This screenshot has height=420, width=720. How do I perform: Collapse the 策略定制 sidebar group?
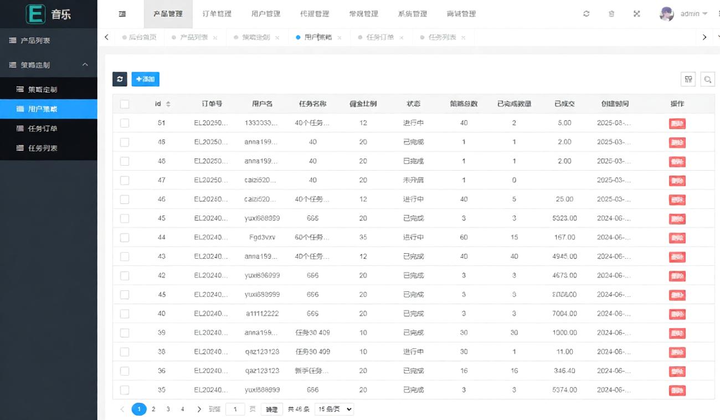[x=48, y=65]
